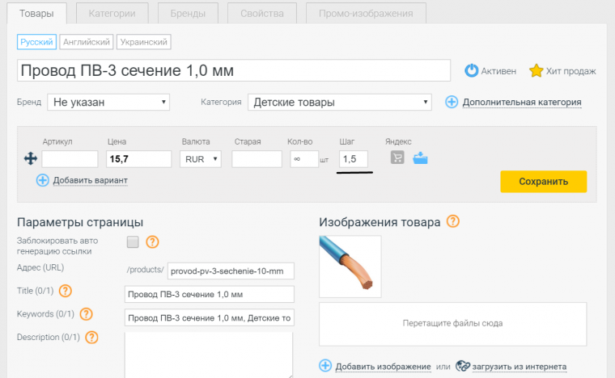Viewport: 615px width, 378px height.
Task: Click the blue Yandex export icon
Action: tap(420, 158)
